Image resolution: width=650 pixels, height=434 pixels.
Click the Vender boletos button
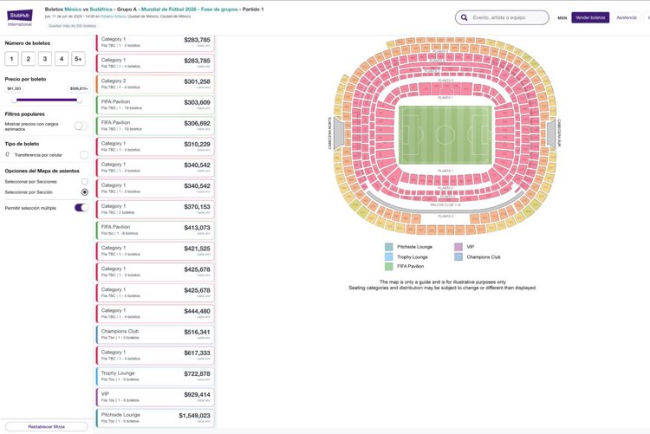[590, 17]
